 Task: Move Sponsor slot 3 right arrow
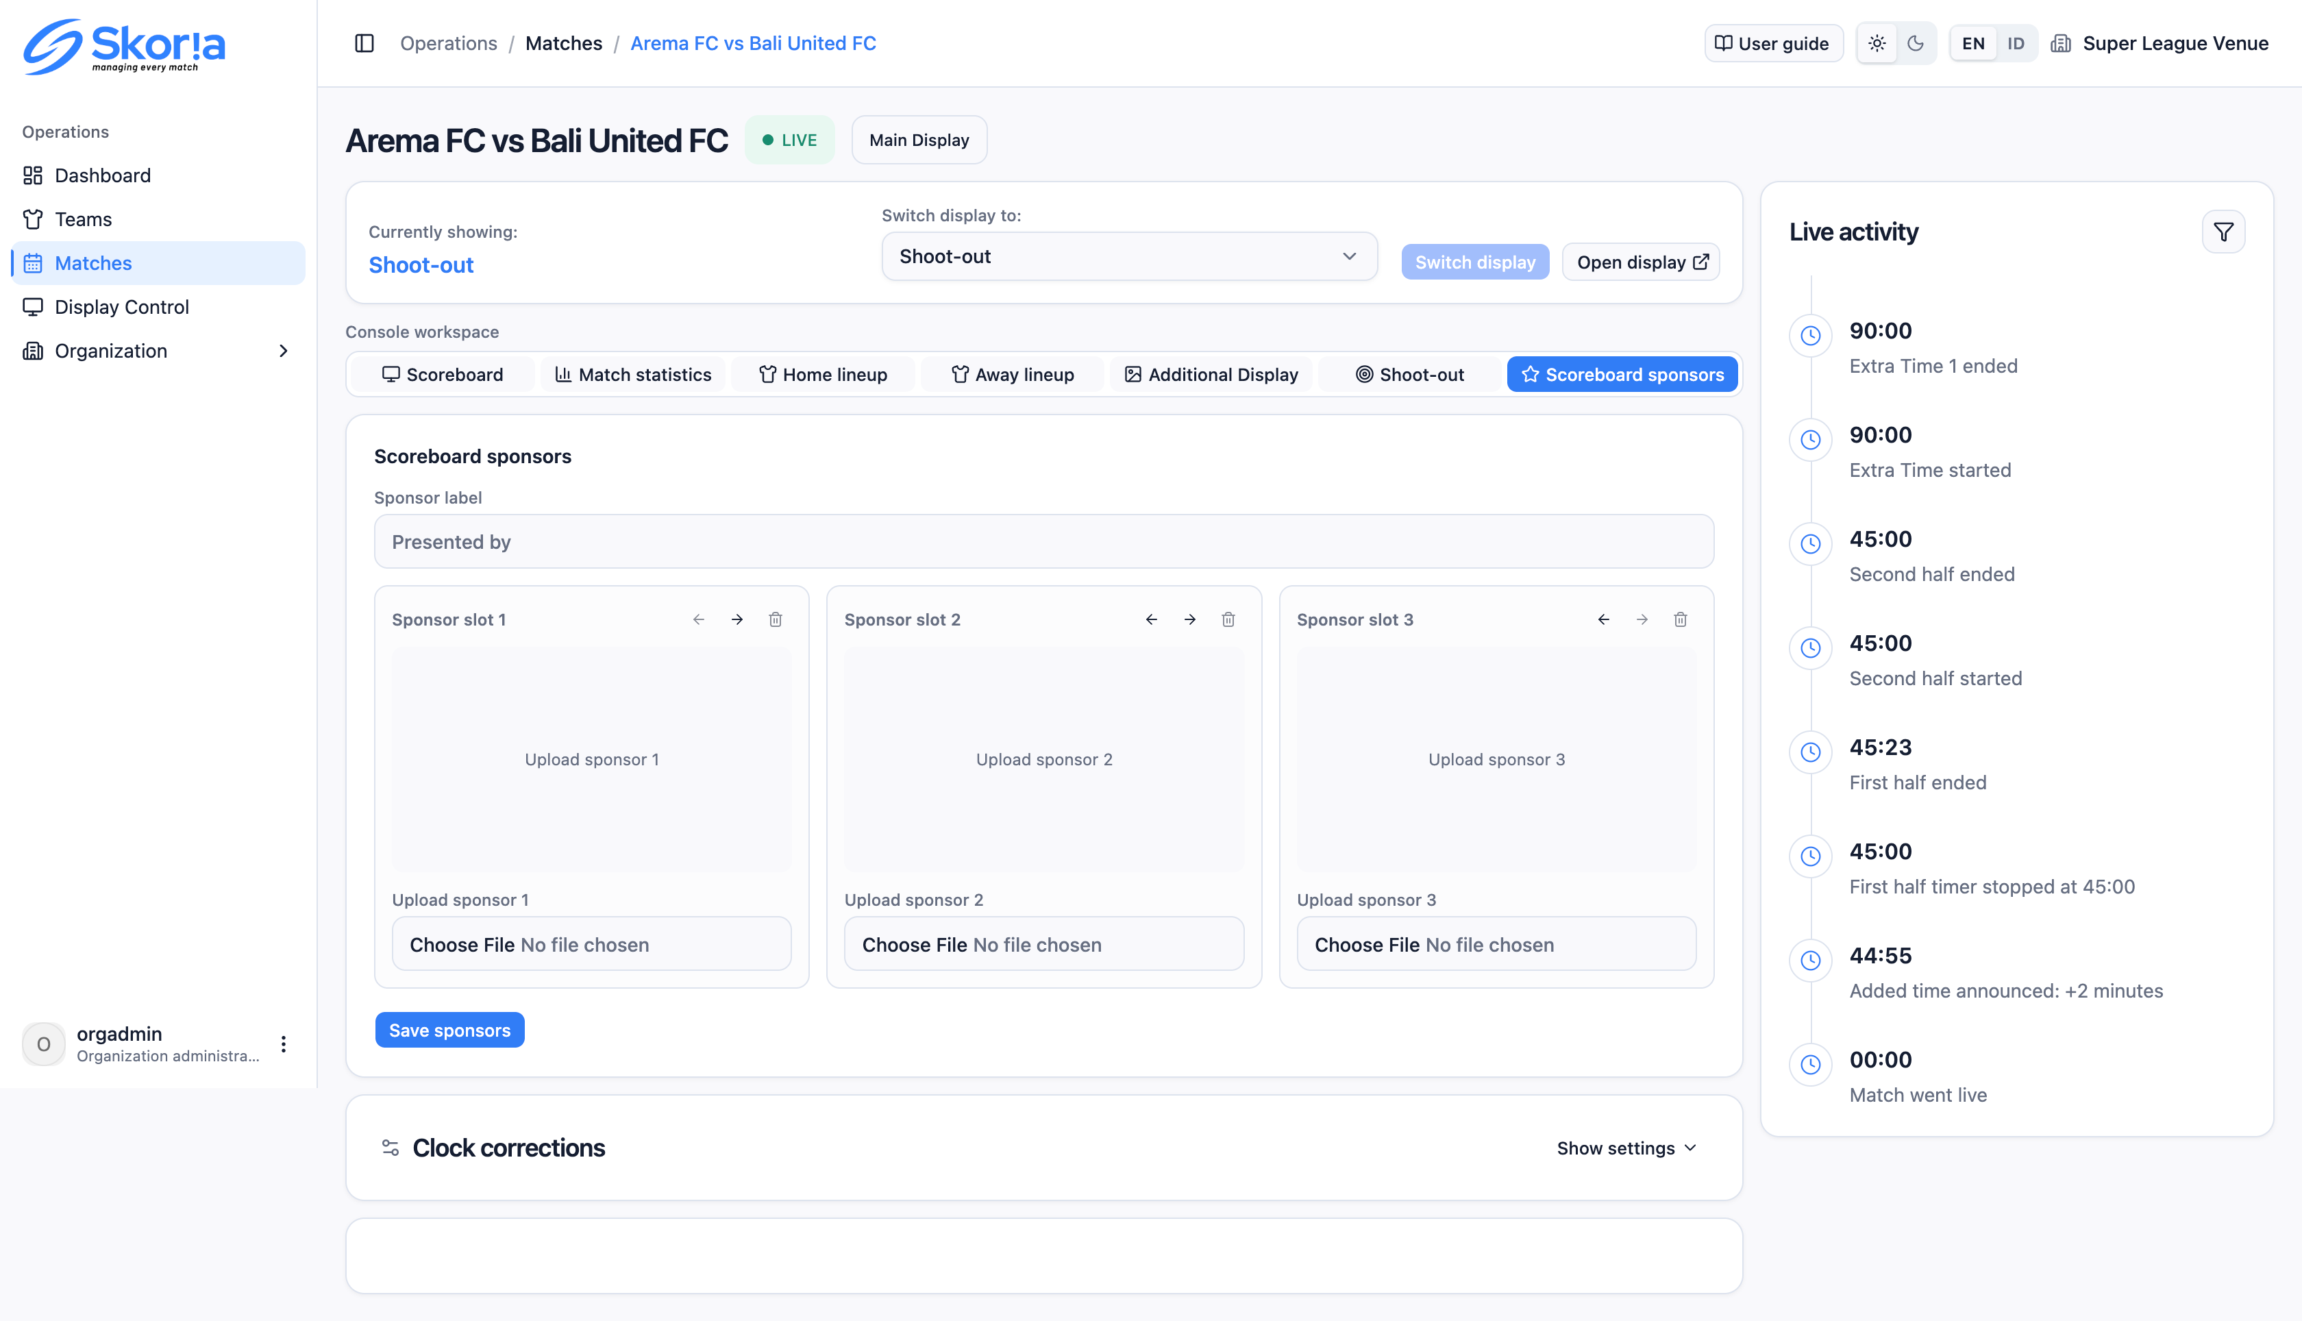point(1642,619)
